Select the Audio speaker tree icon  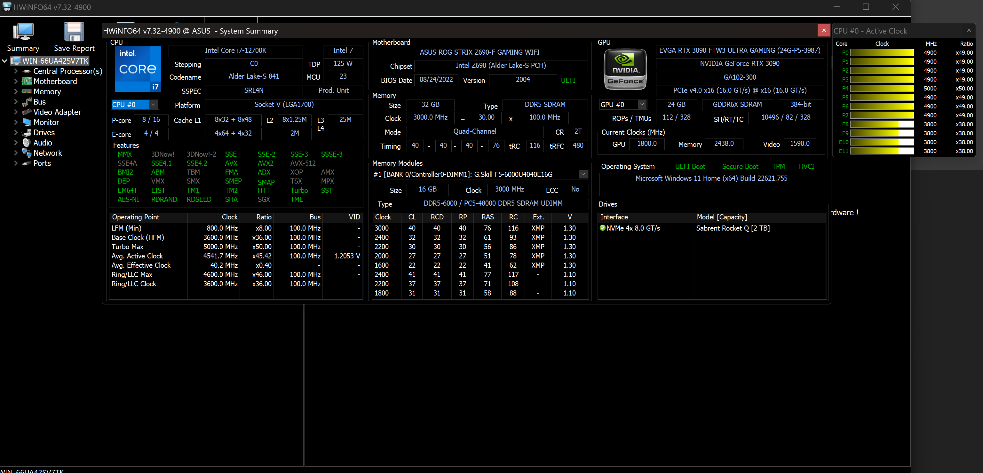click(27, 143)
